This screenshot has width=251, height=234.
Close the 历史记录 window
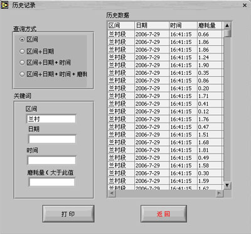coord(245,6)
